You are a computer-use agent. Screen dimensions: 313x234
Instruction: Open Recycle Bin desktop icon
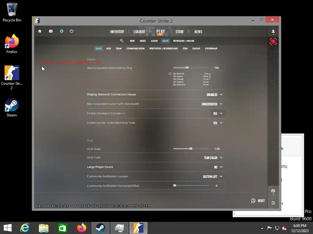12,12
